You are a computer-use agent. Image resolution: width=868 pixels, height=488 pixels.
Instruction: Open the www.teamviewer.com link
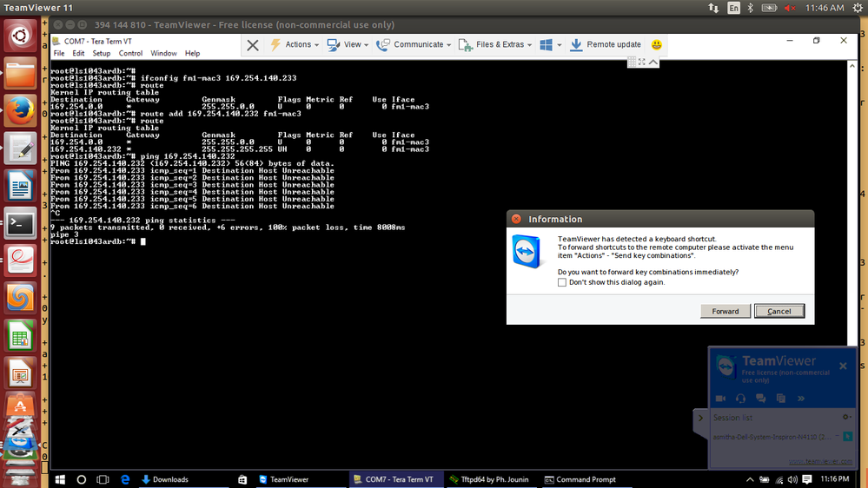[x=820, y=461]
